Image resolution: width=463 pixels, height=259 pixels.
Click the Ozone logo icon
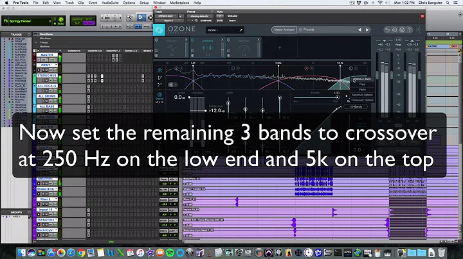click(x=159, y=29)
